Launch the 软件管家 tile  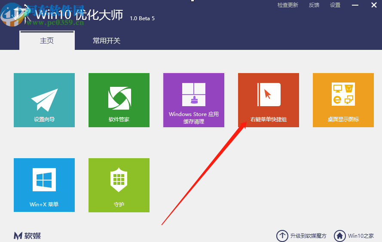click(x=119, y=100)
